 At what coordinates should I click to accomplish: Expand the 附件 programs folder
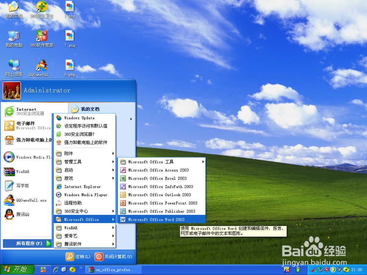[x=85, y=153]
